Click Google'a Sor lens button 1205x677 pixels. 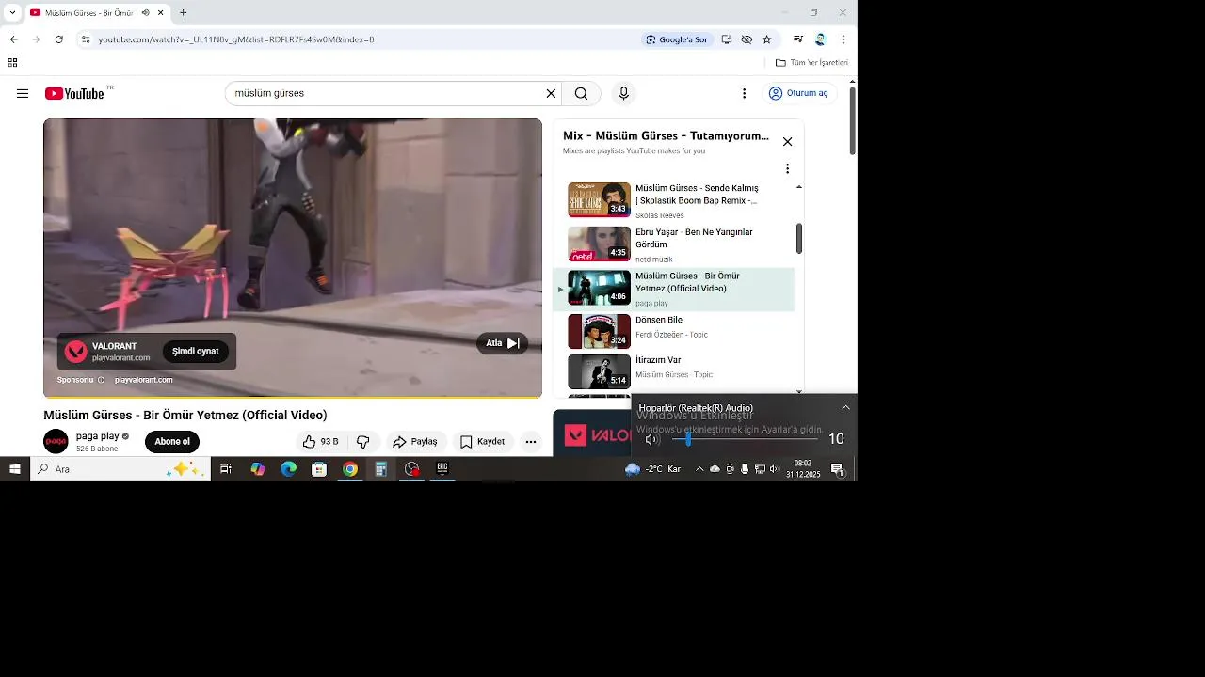tap(676, 39)
